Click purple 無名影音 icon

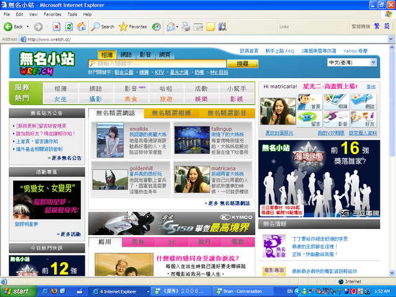click(274, 246)
